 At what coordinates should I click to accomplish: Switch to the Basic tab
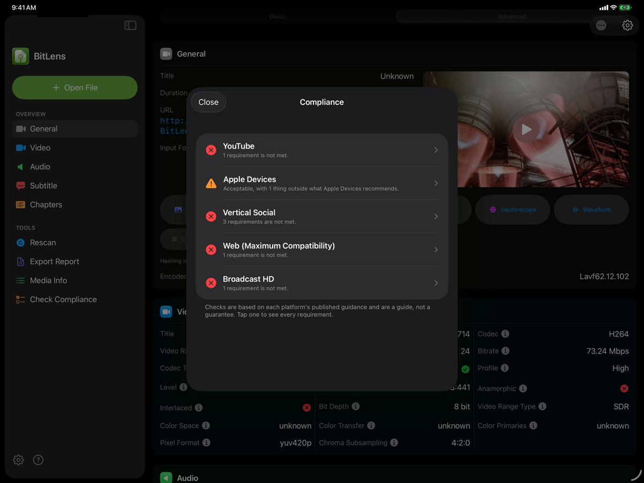[x=277, y=17]
